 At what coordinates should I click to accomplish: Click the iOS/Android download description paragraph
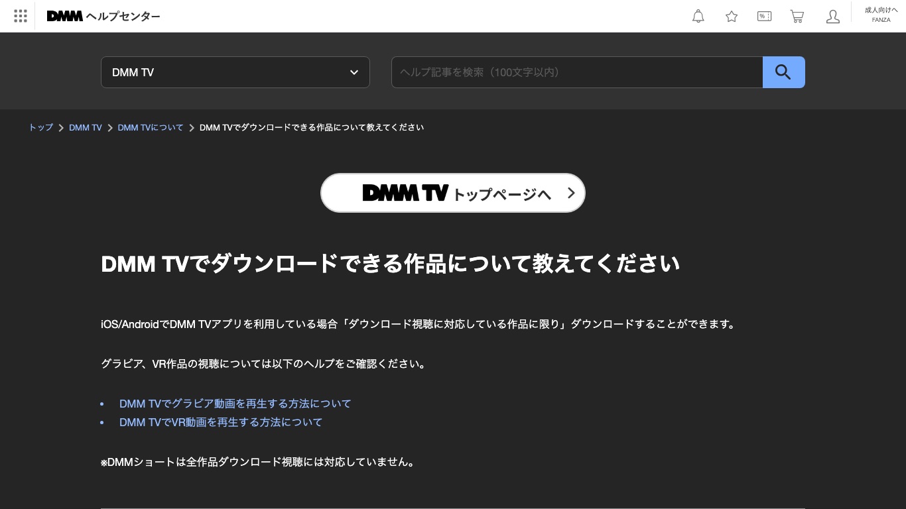point(419,324)
